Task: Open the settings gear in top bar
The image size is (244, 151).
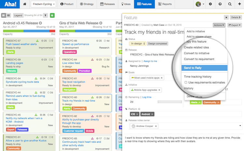Action: [210, 4]
